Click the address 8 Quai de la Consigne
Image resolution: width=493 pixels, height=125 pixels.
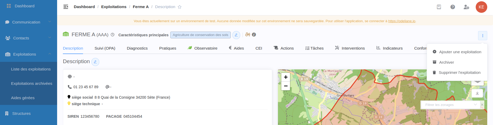point(132,97)
